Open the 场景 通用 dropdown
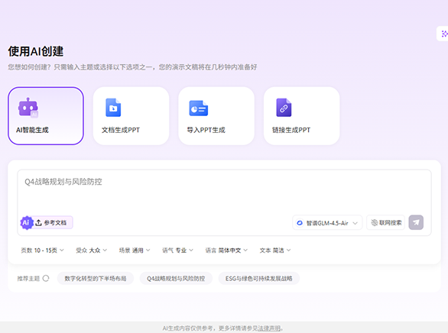 pyautogui.click(x=135, y=251)
